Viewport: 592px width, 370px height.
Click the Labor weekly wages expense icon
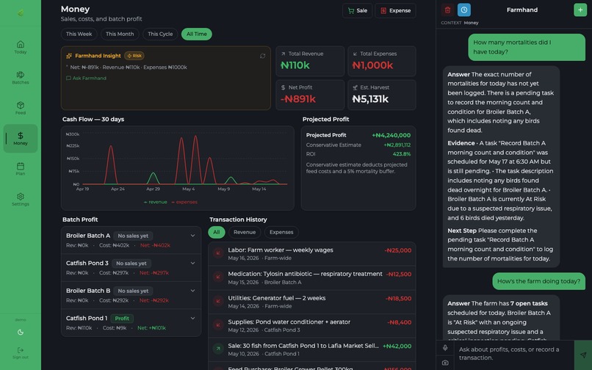click(218, 253)
